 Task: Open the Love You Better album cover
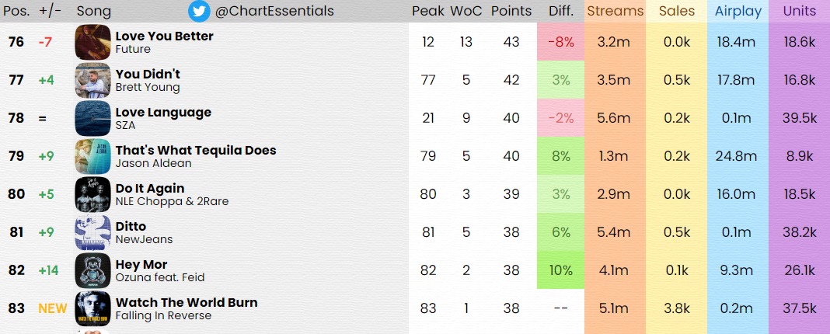[92, 42]
